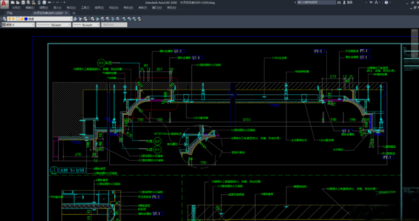Open the 文件 (File) menu
This screenshot has width=419, height=221.
[16, 8]
